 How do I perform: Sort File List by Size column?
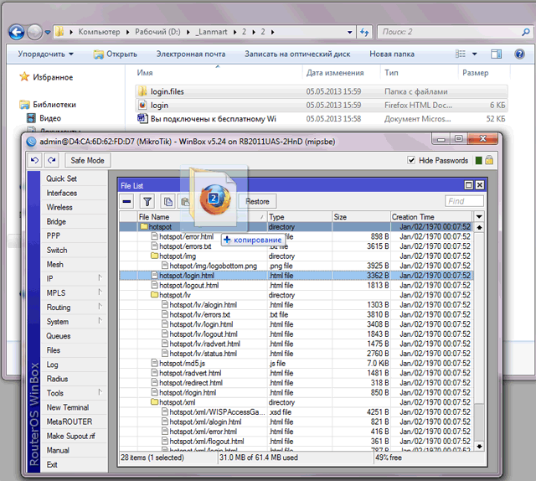coord(361,216)
